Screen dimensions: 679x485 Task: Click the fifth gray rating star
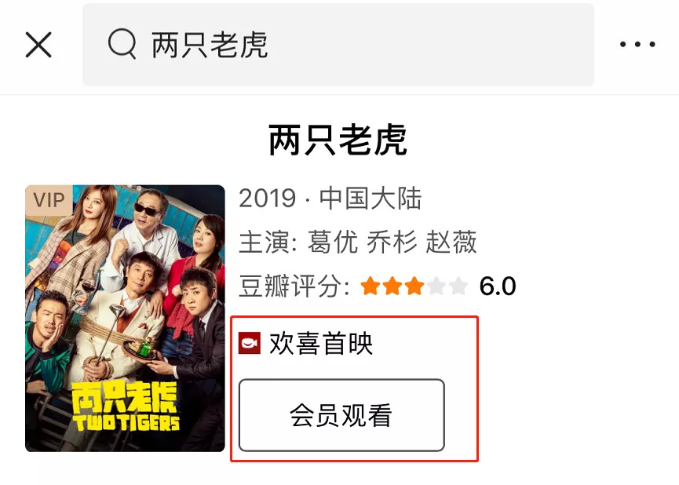coord(458,286)
